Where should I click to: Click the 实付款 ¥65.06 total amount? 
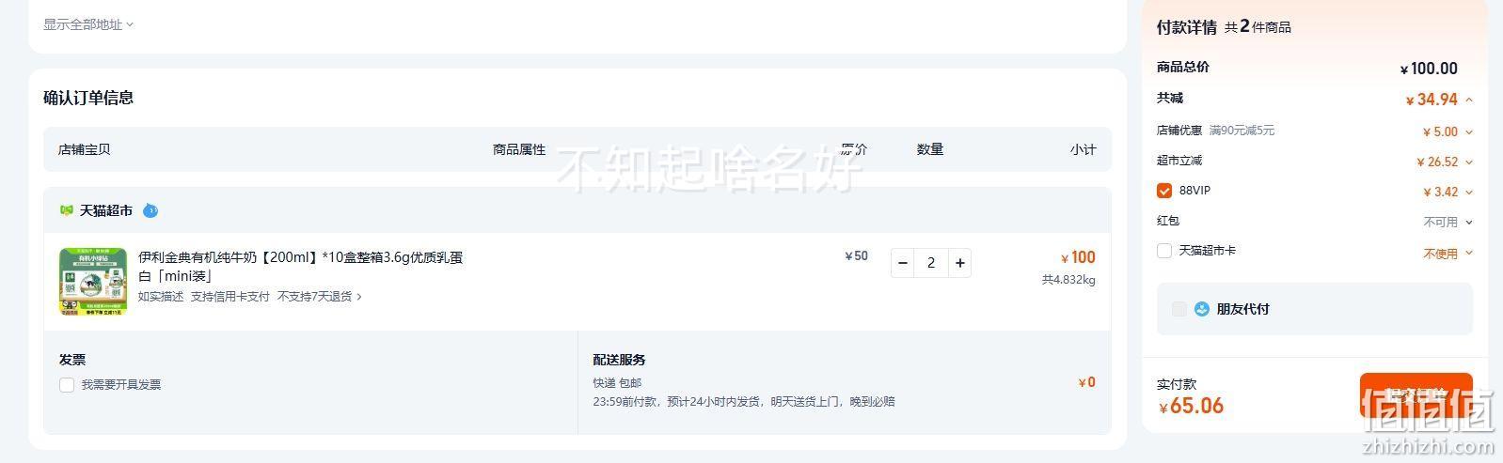[1192, 406]
